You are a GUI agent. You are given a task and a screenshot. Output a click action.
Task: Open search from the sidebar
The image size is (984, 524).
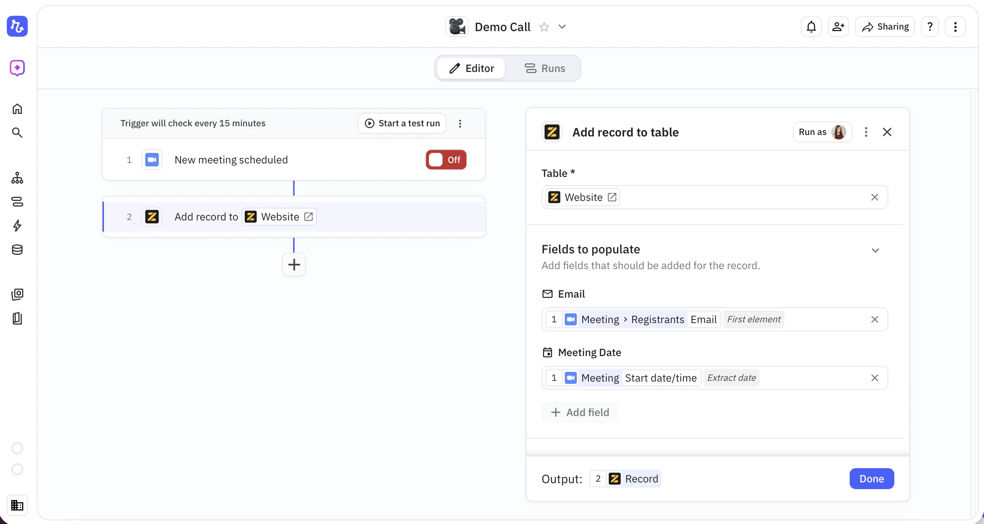[x=17, y=132]
